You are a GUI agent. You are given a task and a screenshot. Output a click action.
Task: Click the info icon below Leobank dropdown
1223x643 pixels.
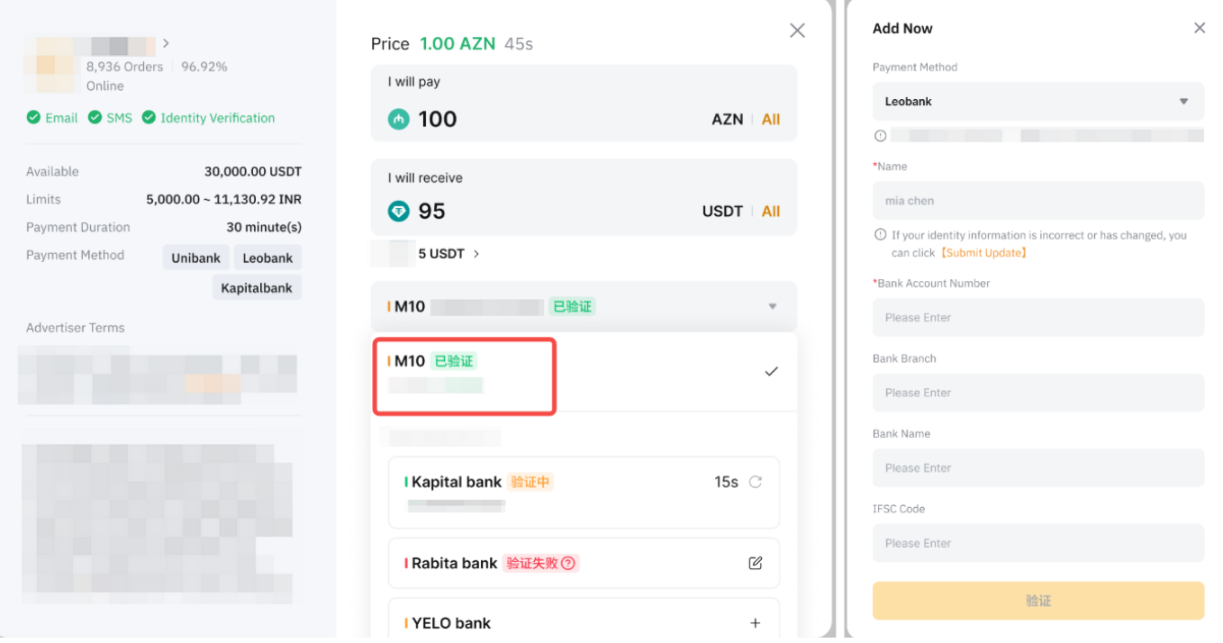point(881,136)
